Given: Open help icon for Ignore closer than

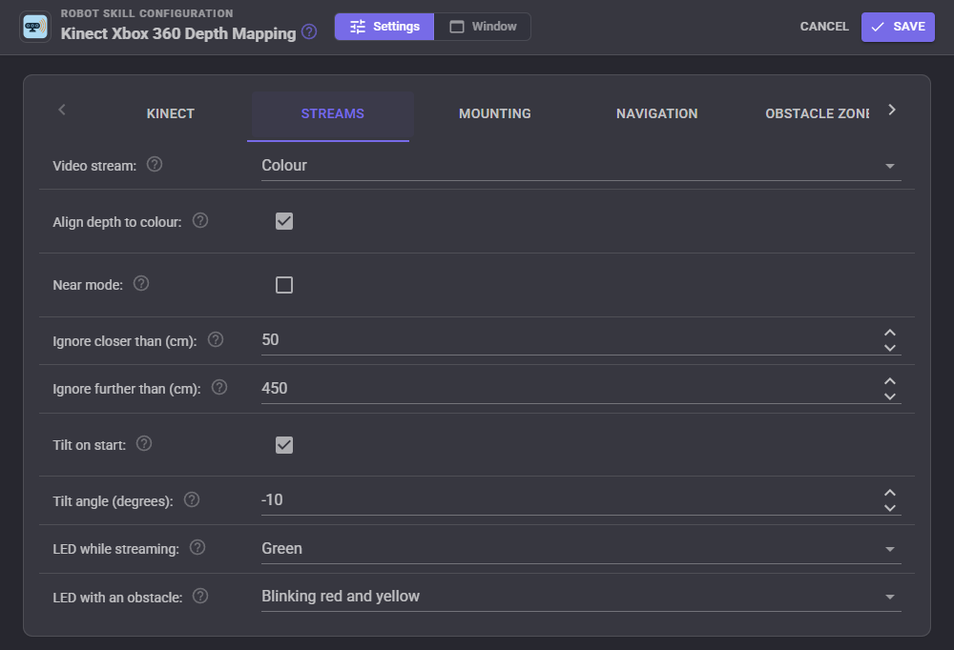Looking at the screenshot, I should pyautogui.click(x=216, y=340).
